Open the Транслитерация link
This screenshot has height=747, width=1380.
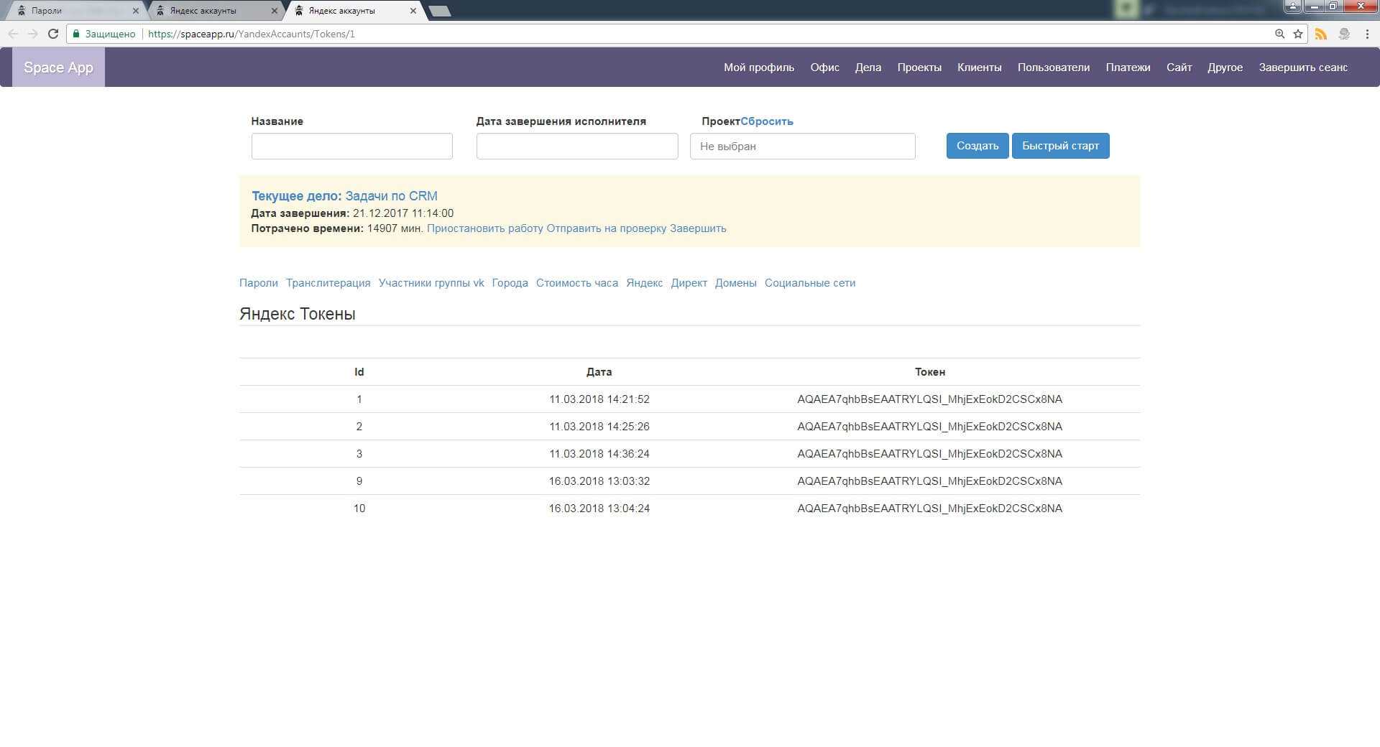tap(328, 283)
